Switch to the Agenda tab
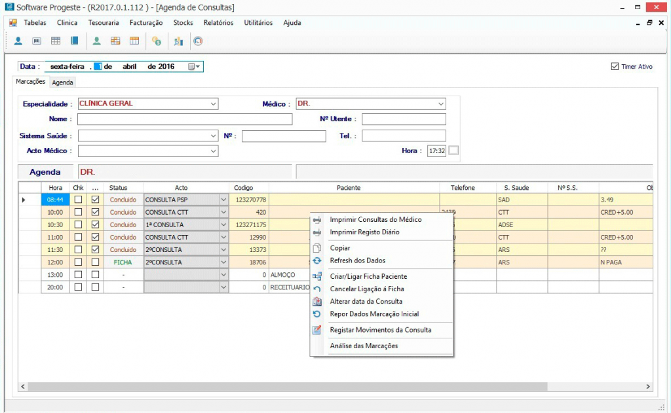Viewport: 671px width, 413px height. (62, 82)
